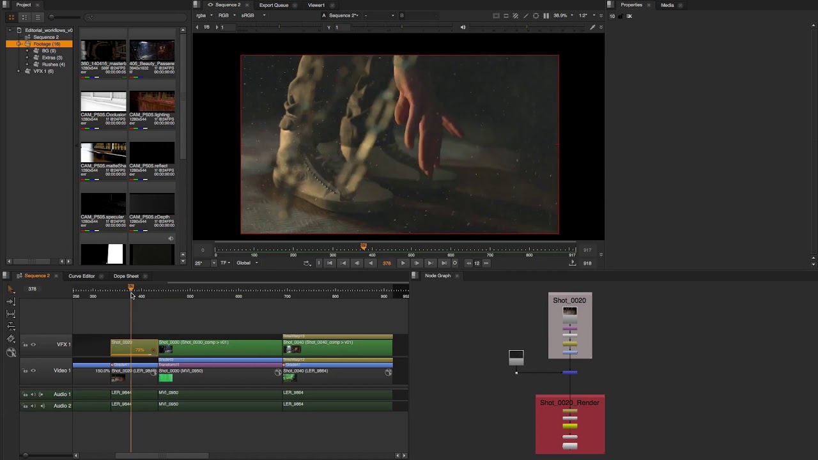The image size is (818, 460).
Task: Open the A buffer Sequence 2 dropdown
Action: click(x=345, y=15)
